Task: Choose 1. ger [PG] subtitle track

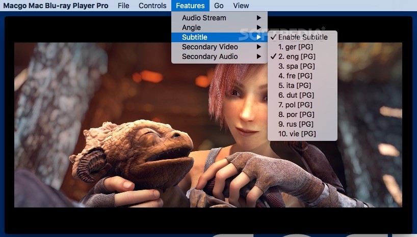Action: 296,47
